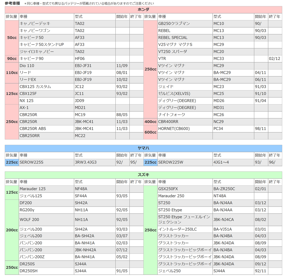The height and width of the screenshot is (278, 287).
Task: Click the VTR end year 02/12 cell
Action: pos(275,59)
